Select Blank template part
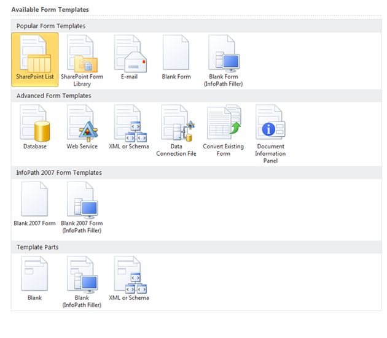387x338 pixels. [34, 278]
